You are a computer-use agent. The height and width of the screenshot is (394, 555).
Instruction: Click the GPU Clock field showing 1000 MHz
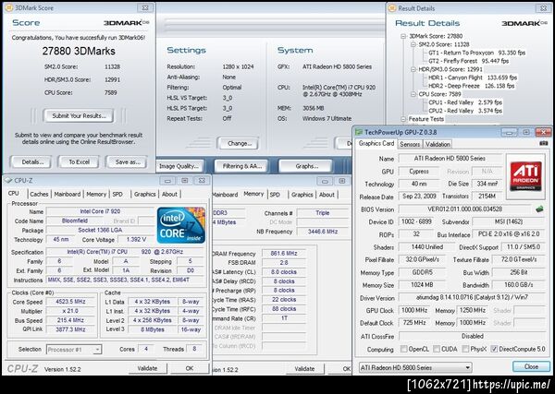pyautogui.click(x=414, y=310)
